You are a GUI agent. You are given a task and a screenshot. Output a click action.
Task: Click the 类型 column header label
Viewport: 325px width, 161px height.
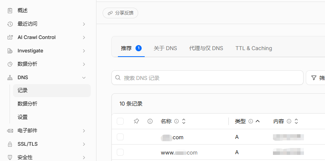(x=240, y=121)
